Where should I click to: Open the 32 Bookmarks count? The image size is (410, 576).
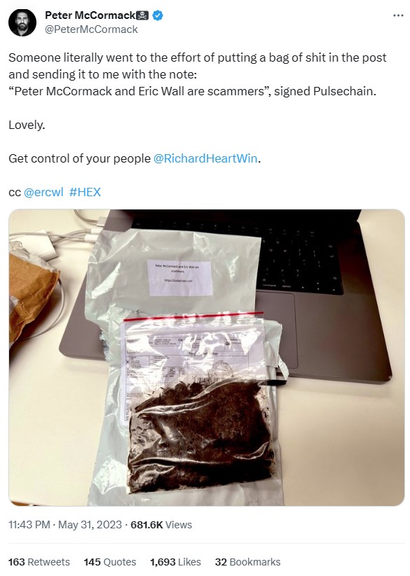pyautogui.click(x=247, y=562)
